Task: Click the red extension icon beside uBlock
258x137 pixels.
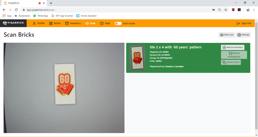Action: click(x=239, y=10)
